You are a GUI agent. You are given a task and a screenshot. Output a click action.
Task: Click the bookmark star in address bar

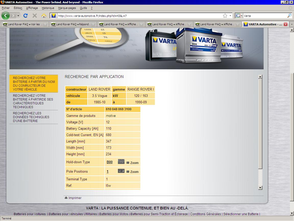(225, 16)
